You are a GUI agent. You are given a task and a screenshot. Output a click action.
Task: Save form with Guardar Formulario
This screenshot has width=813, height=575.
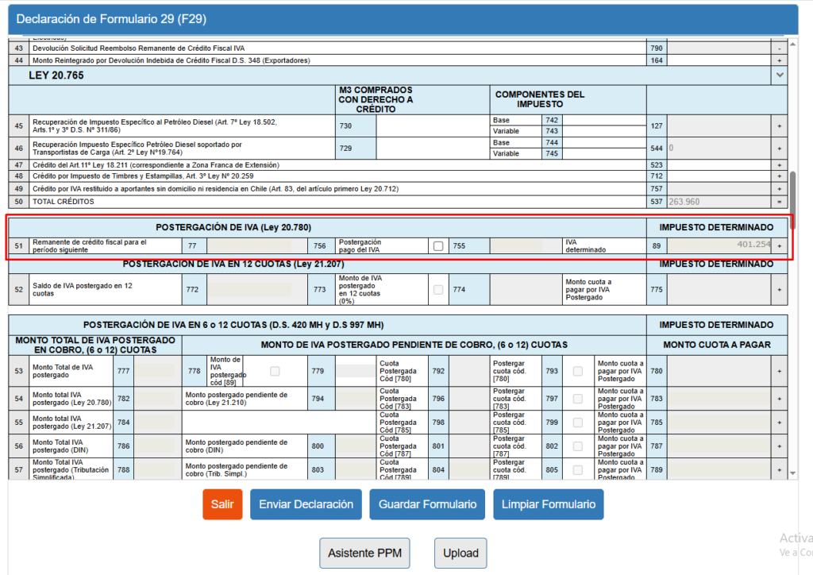coord(427,504)
